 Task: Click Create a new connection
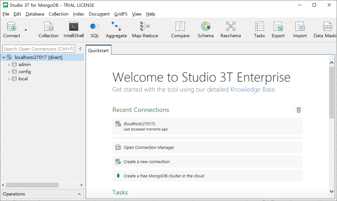coord(207,162)
